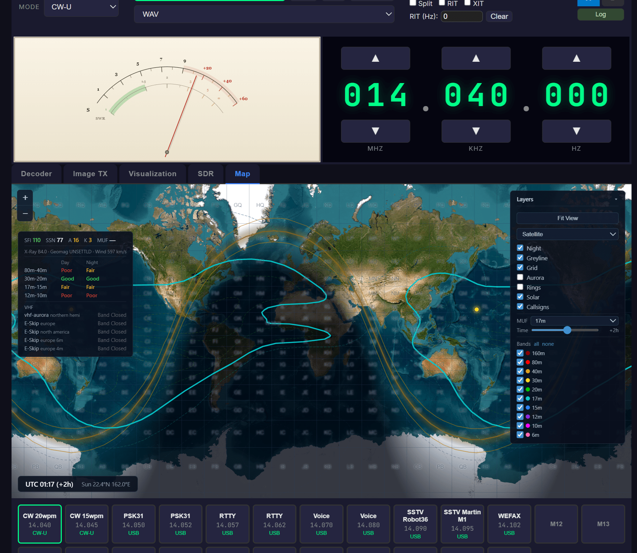Toggle the Split checkbox
The width and height of the screenshot is (637, 553).
pyautogui.click(x=413, y=3)
